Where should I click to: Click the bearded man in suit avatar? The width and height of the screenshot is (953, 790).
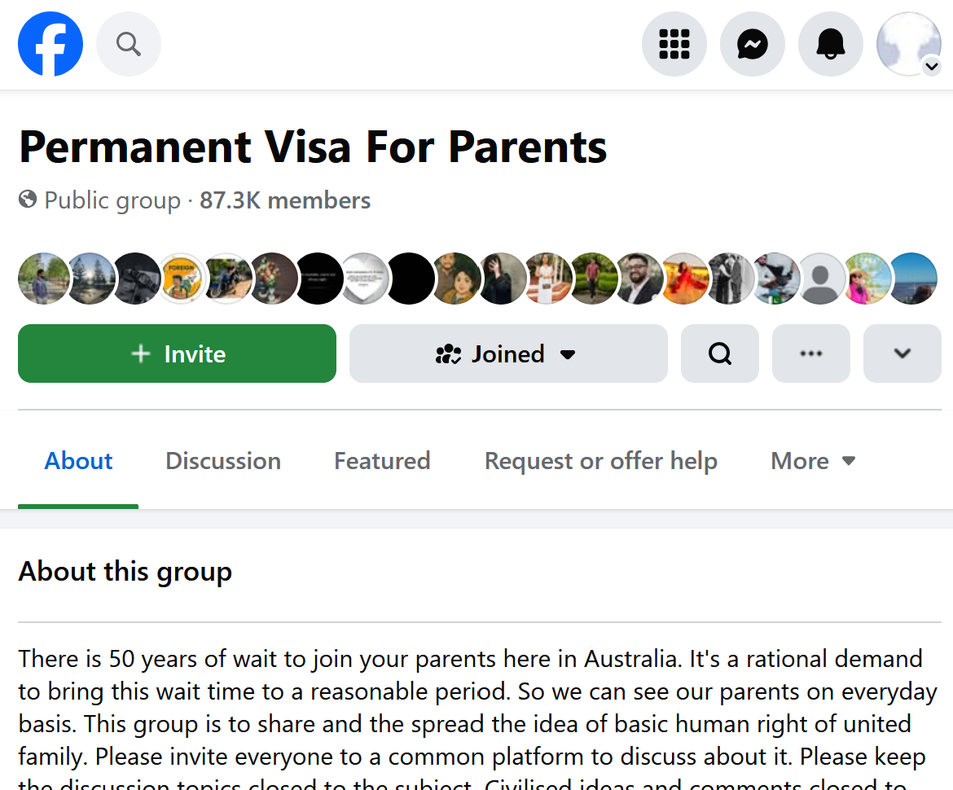point(638,279)
